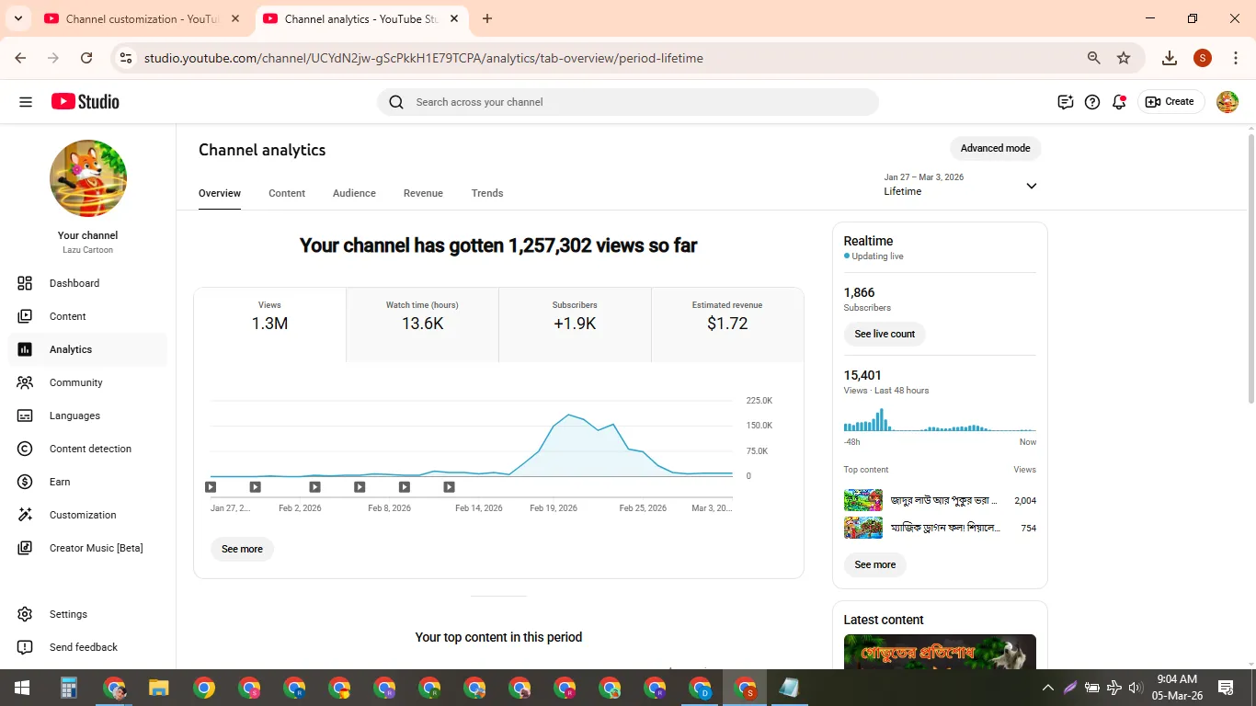Screen dimensions: 1256x706
Task: Bookmark this page with the star icon
Action: point(1124,58)
